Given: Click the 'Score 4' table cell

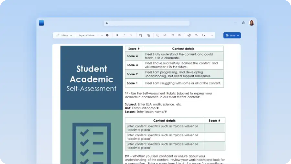Looking at the screenshot, I should [x=134, y=56].
